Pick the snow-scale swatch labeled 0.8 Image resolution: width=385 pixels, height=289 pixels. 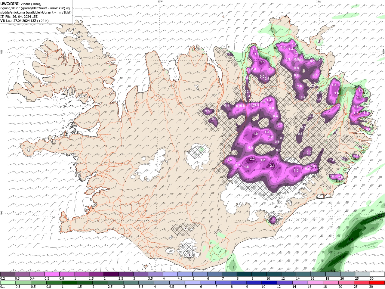[66, 274]
